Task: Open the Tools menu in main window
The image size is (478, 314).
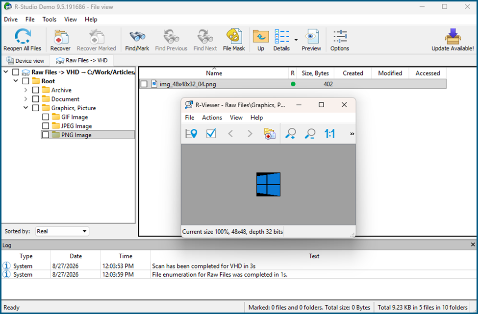Action: pos(50,19)
